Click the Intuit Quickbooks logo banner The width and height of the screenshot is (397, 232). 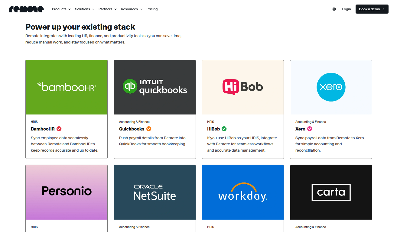coord(155,87)
